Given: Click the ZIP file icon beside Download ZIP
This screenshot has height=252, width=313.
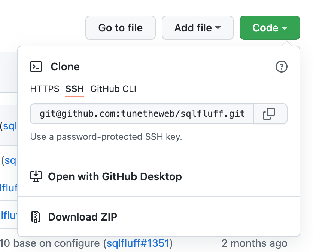Looking at the screenshot, I should 36,216.
